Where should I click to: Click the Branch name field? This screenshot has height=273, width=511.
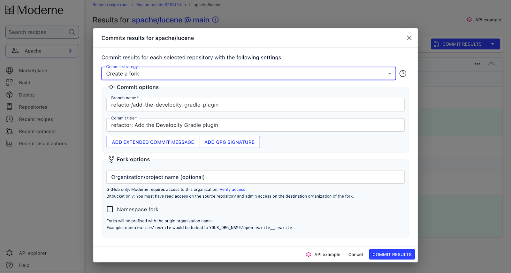(256, 105)
